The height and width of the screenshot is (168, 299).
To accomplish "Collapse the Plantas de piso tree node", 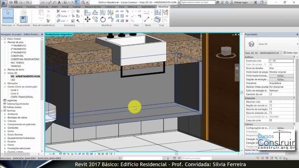I will tap(5, 42).
